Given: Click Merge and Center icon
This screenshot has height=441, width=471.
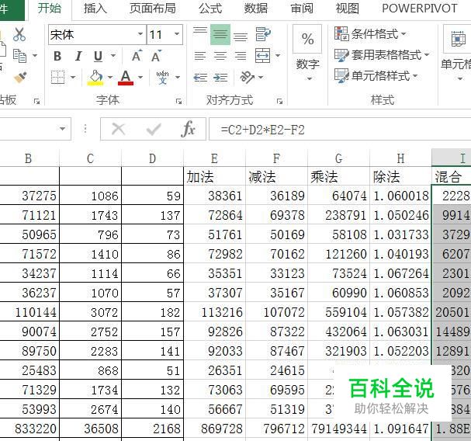Looking at the screenshot, I should 263,56.
